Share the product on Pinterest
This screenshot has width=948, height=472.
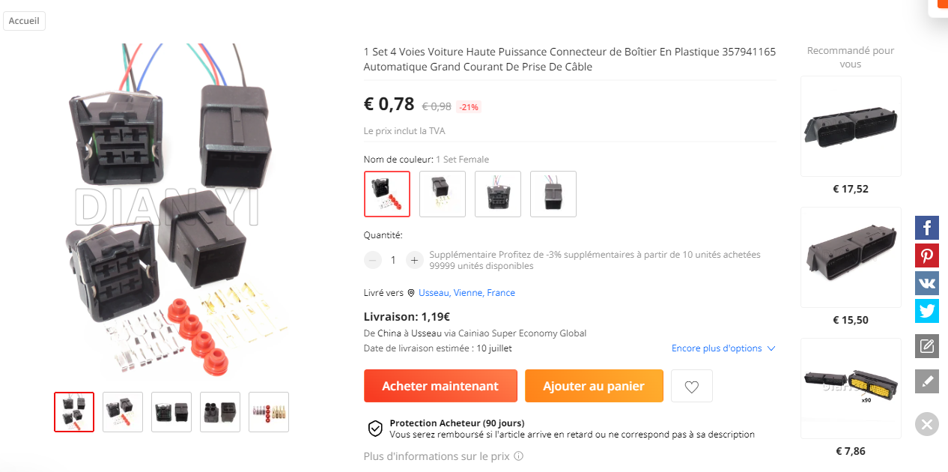coord(926,255)
